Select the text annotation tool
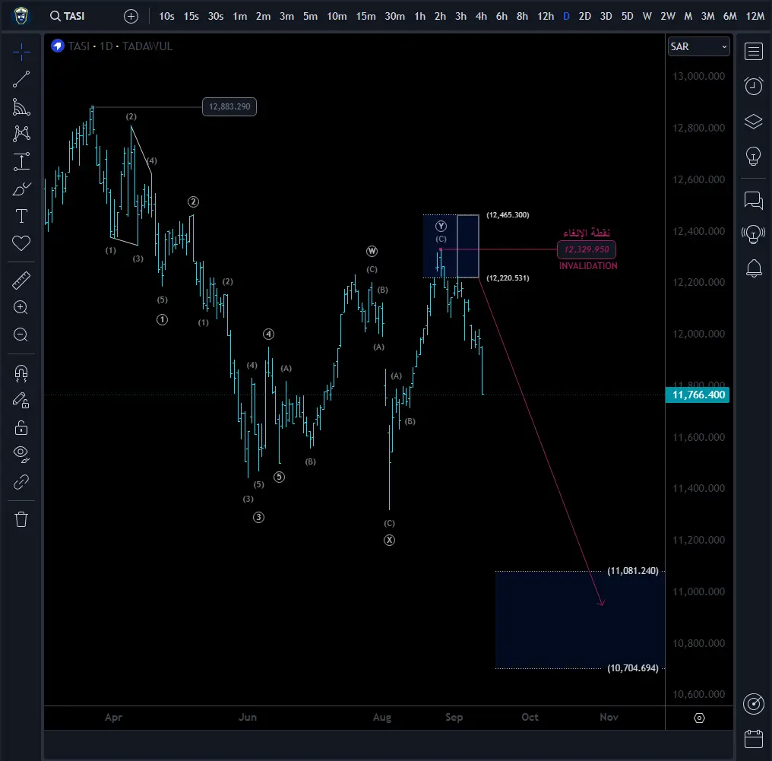 [x=21, y=216]
